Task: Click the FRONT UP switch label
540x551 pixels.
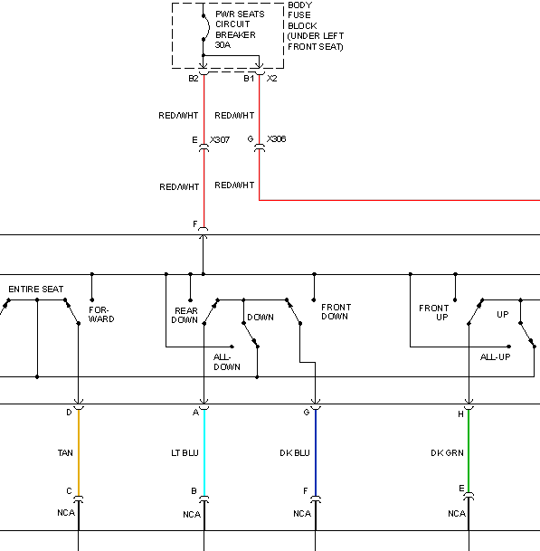Action: coord(434,313)
